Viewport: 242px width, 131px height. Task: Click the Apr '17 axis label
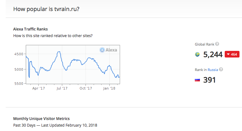38,88
